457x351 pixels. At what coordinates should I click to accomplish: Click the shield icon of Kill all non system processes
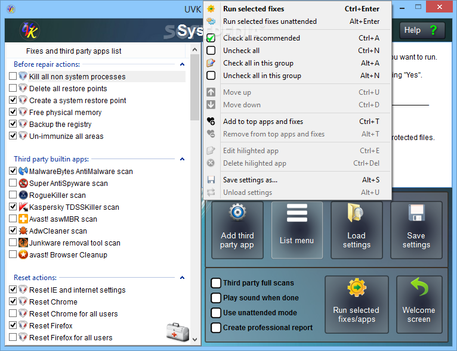23,76
